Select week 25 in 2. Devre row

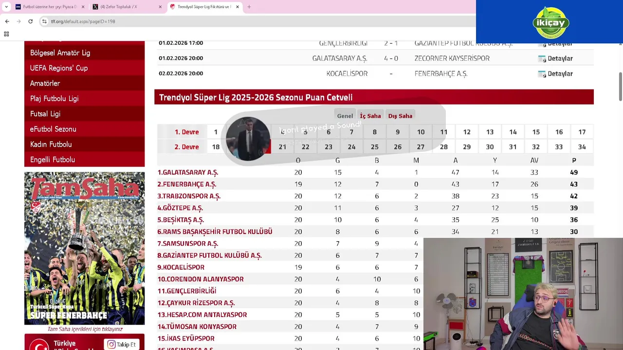[x=375, y=147]
